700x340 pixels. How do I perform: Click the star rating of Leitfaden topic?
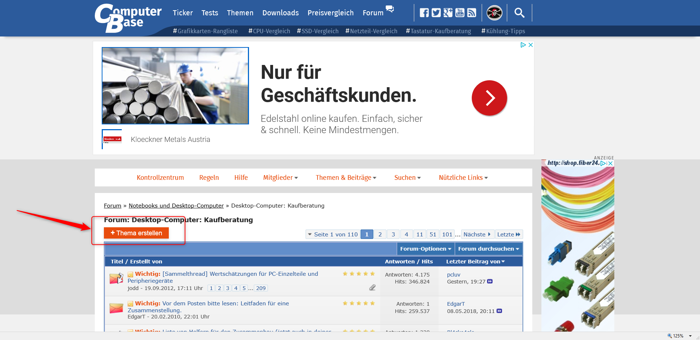click(x=359, y=303)
